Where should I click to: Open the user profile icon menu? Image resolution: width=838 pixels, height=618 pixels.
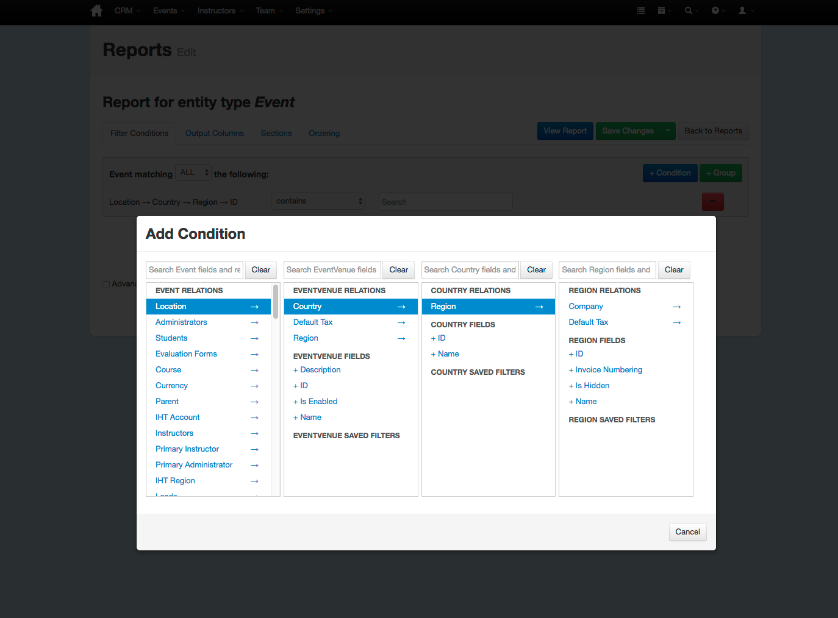coord(746,11)
